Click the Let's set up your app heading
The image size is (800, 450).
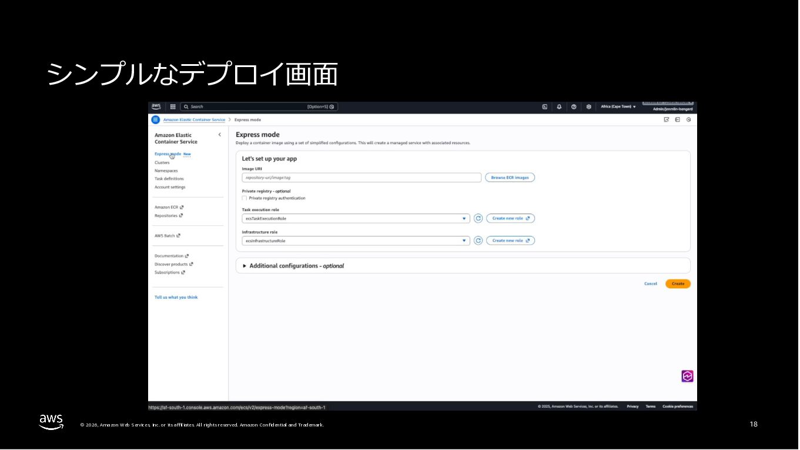(269, 159)
